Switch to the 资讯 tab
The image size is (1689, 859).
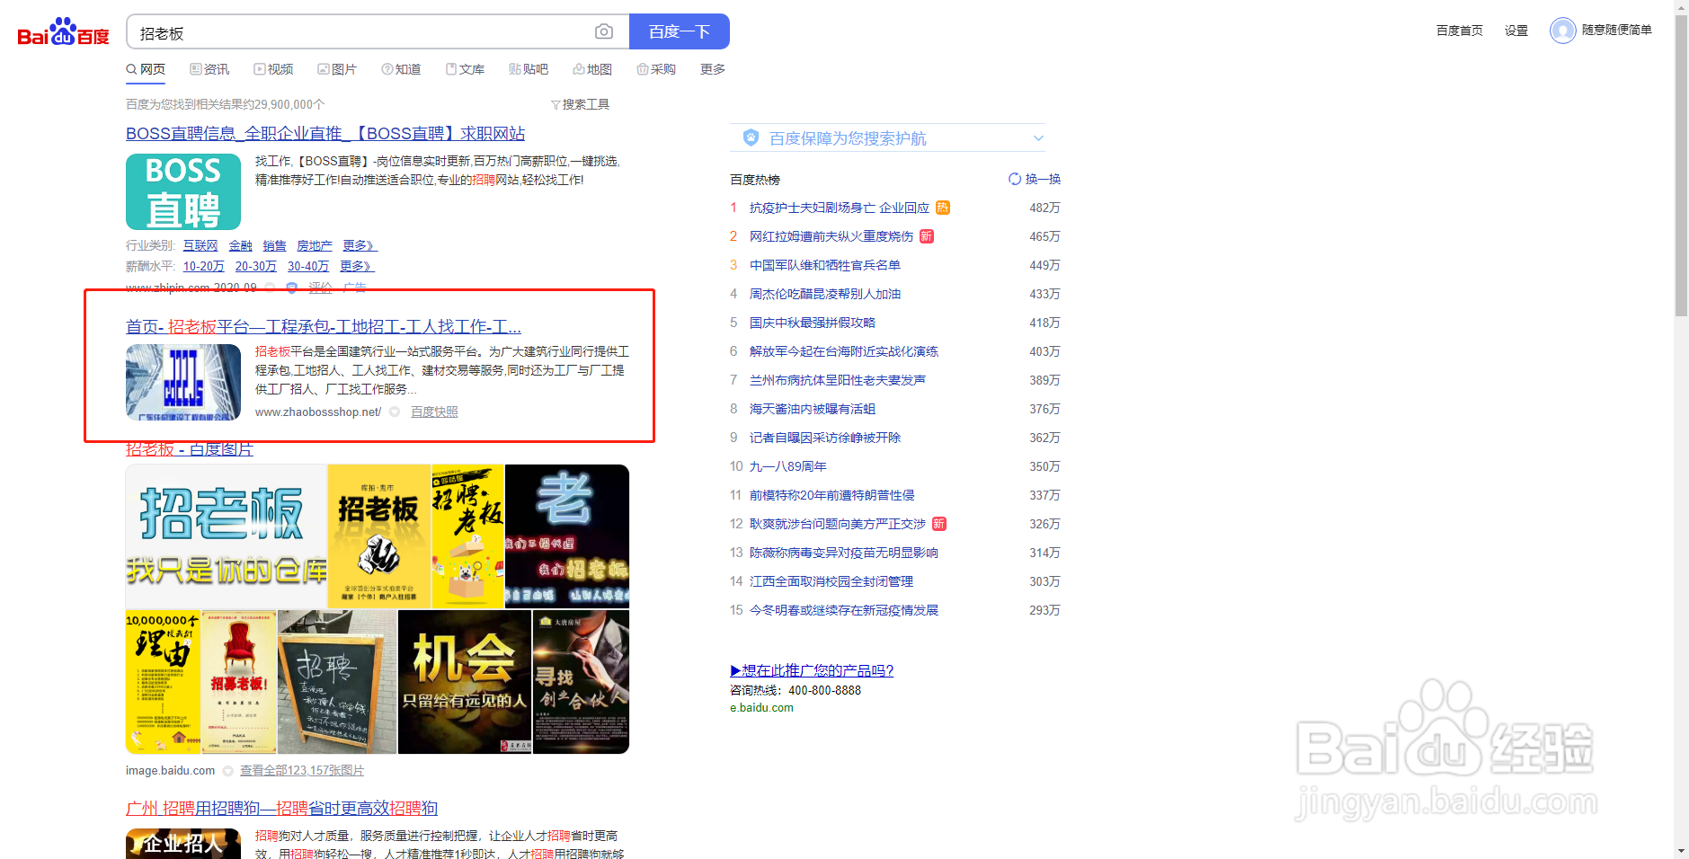pyautogui.click(x=209, y=69)
